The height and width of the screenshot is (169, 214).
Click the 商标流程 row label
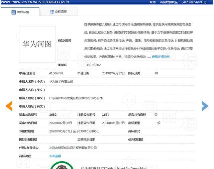pos(25,156)
